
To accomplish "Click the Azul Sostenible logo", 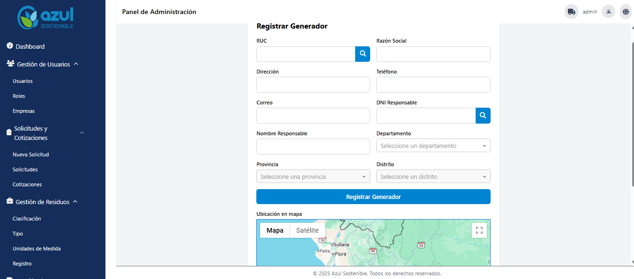I will coord(45,18).
